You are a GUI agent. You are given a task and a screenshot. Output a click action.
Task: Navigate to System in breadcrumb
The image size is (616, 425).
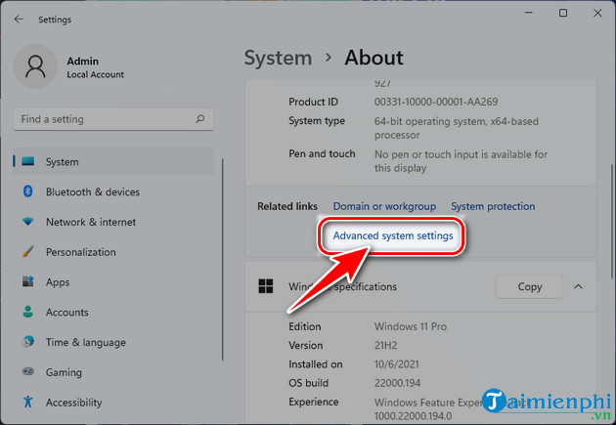pos(278,58)
